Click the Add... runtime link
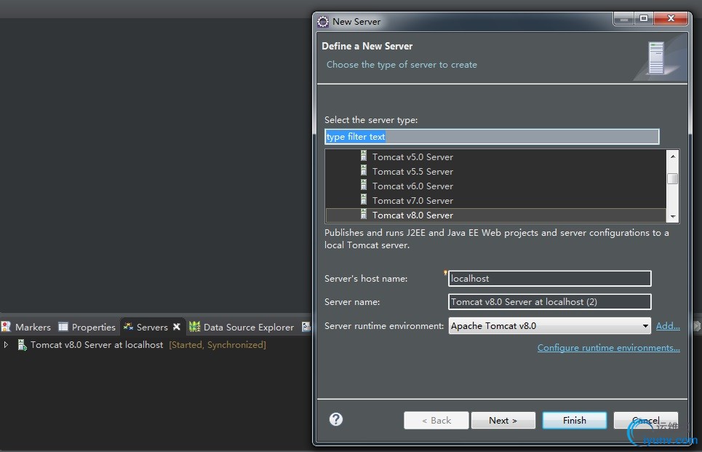This screenshot has width=702, height=452. (668, 325)
